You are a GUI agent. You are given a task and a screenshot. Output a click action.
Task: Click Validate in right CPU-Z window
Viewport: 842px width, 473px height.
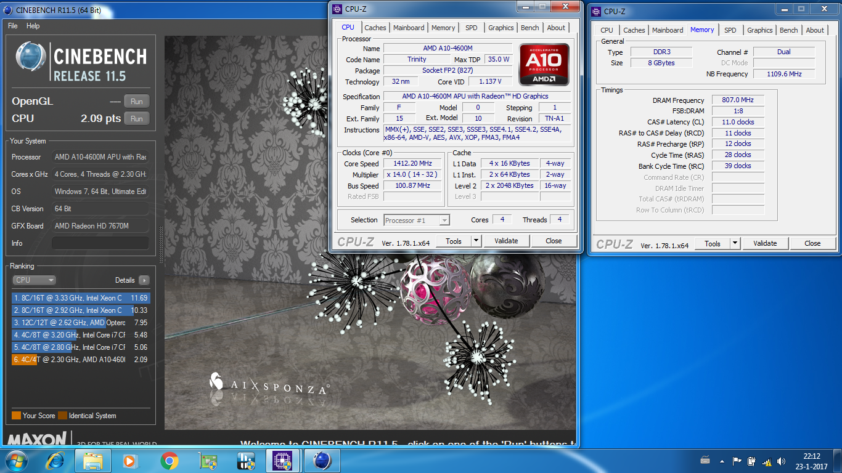(765, 243)
